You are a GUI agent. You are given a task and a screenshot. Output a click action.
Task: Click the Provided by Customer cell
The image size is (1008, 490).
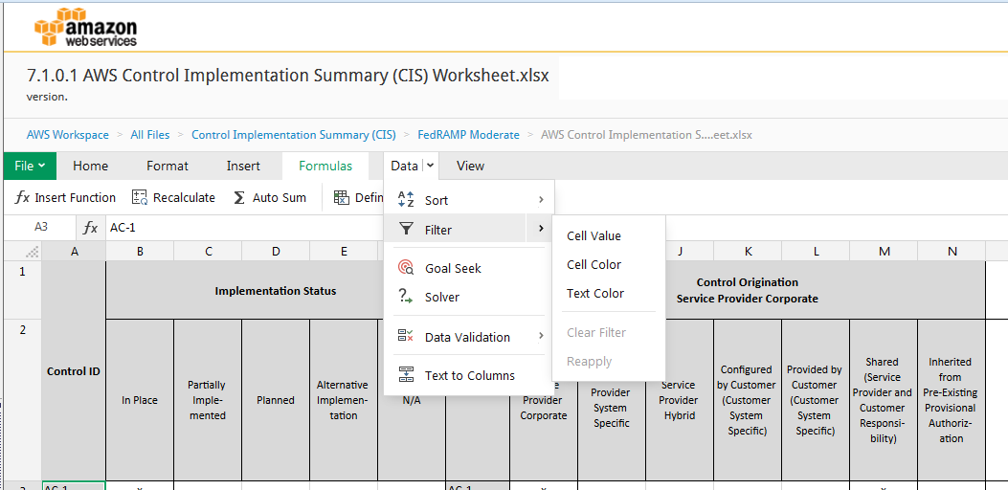coord(816,399)
